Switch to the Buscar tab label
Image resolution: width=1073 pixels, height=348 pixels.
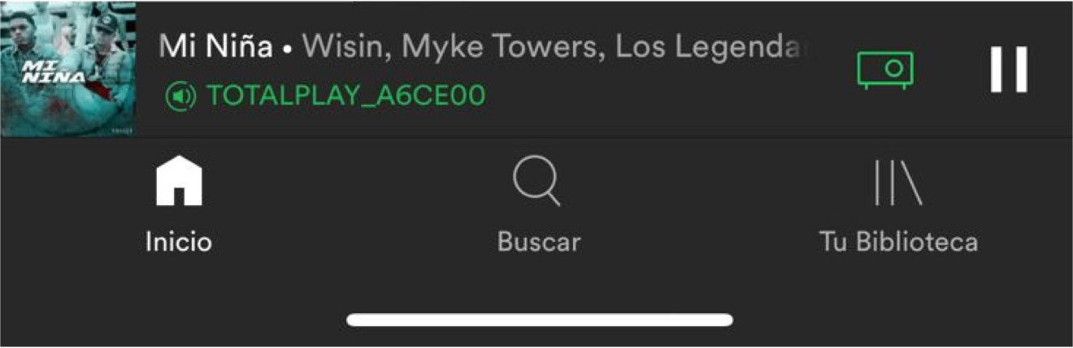pyautogui.click(x=539, y=242)
